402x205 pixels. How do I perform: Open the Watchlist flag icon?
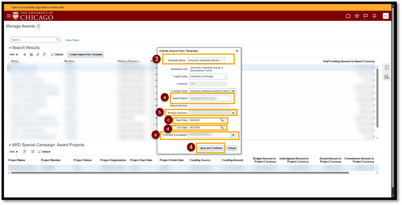(366, 16)
